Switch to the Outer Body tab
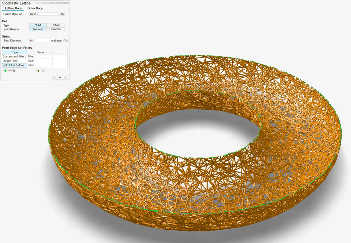 (35, 8)
